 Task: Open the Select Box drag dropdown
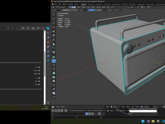tap(117, 10)
